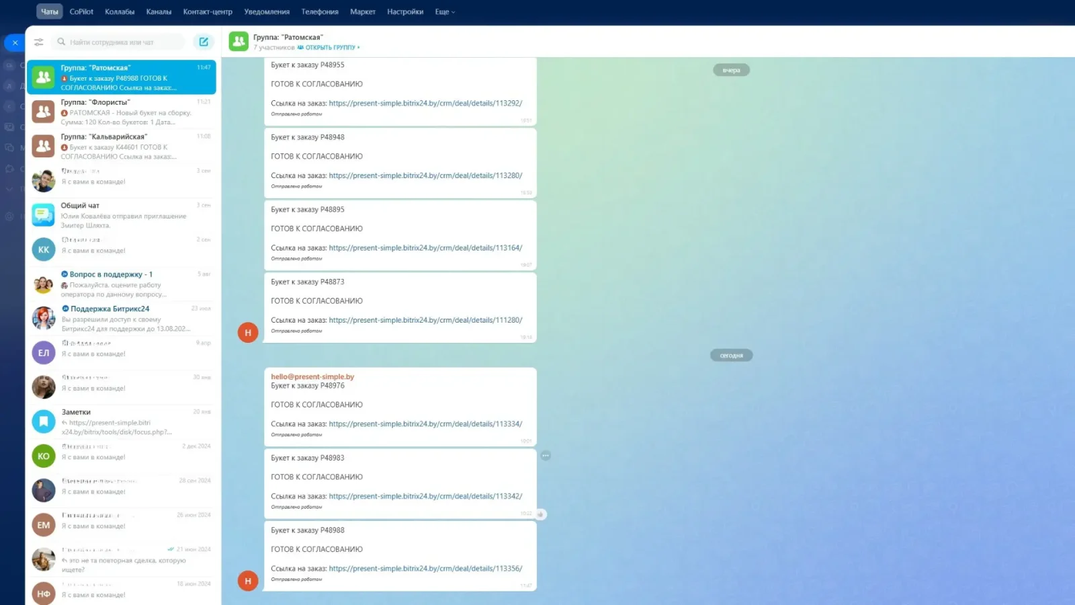Open the Группа "Флористы" chat
This screenshot has width=1075, height=605.
click(121, 112)
